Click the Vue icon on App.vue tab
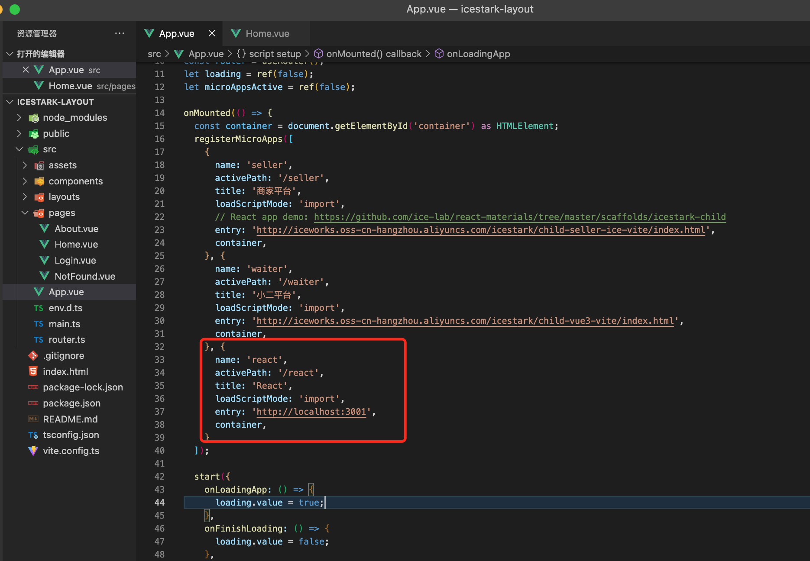Viewport: 810px width, 561px height. [149, 33]
